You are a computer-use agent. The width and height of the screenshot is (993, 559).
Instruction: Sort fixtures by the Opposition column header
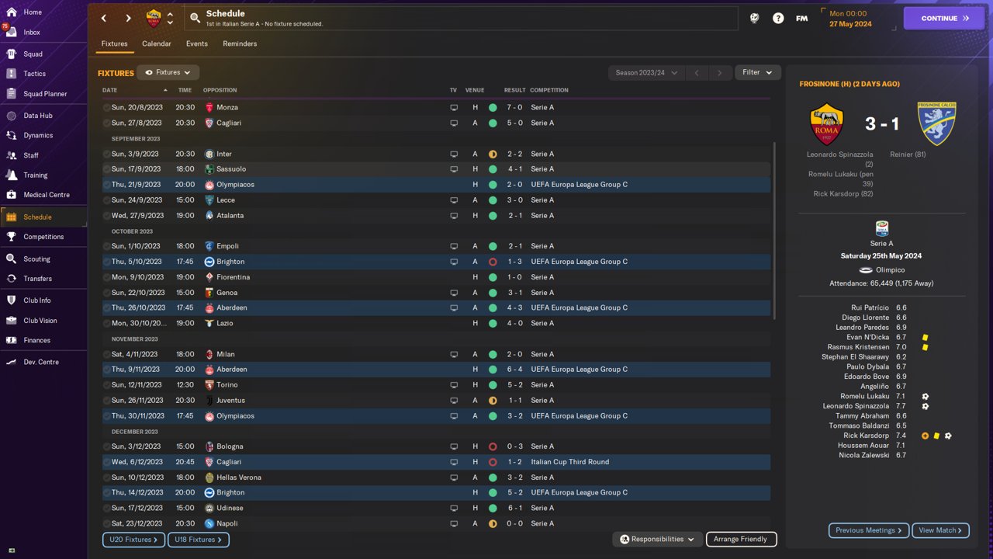[x=220, y=90]
